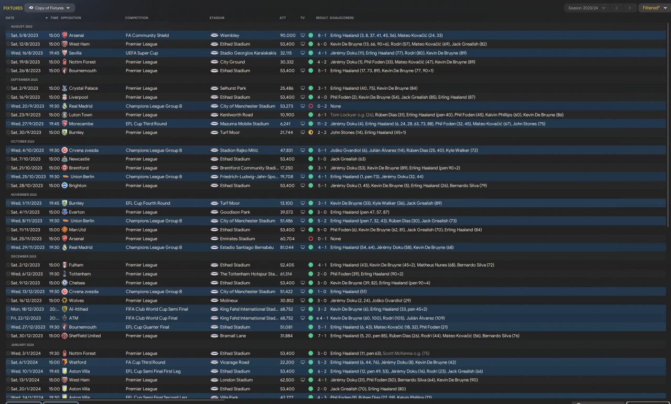This screenshot has width=671, height=404.
Task: Click the Newcastle club crest
Action: 64,159
